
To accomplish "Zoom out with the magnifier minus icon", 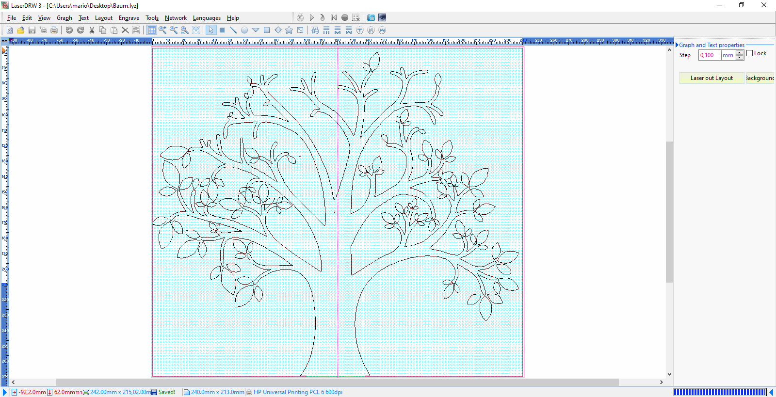I will [x=174, y=30].
